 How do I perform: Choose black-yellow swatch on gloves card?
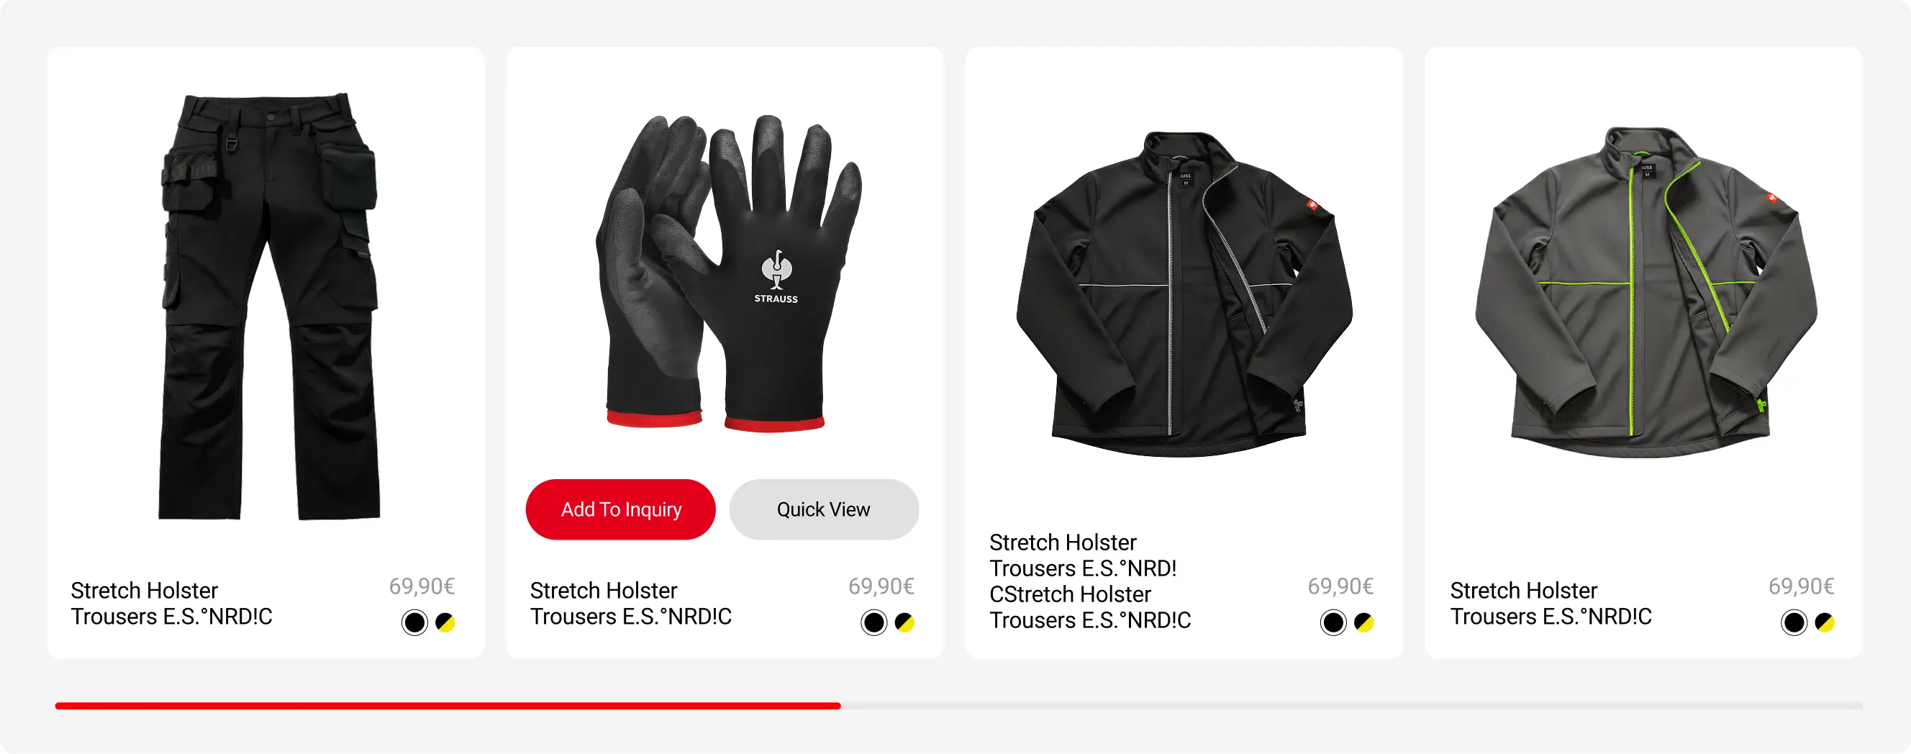coord(904,622)
